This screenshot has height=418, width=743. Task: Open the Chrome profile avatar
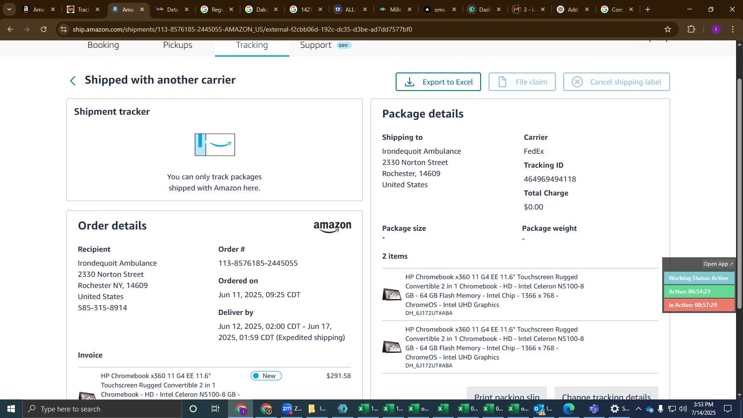(x=716, y=29)
